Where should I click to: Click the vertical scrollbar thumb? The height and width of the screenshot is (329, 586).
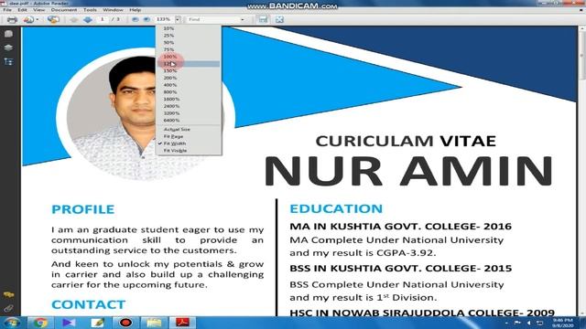click(582, 55)
